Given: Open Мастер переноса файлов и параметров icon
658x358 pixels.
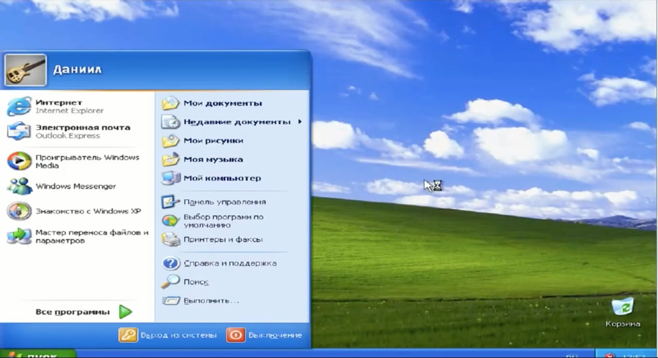Looking at the screenshot, I should (x=19, y=236).
